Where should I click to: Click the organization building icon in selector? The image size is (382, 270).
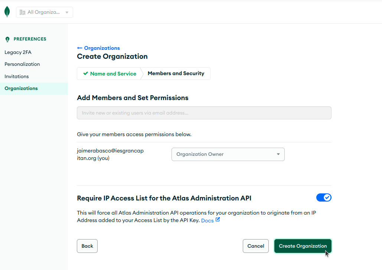coord(22,12)
